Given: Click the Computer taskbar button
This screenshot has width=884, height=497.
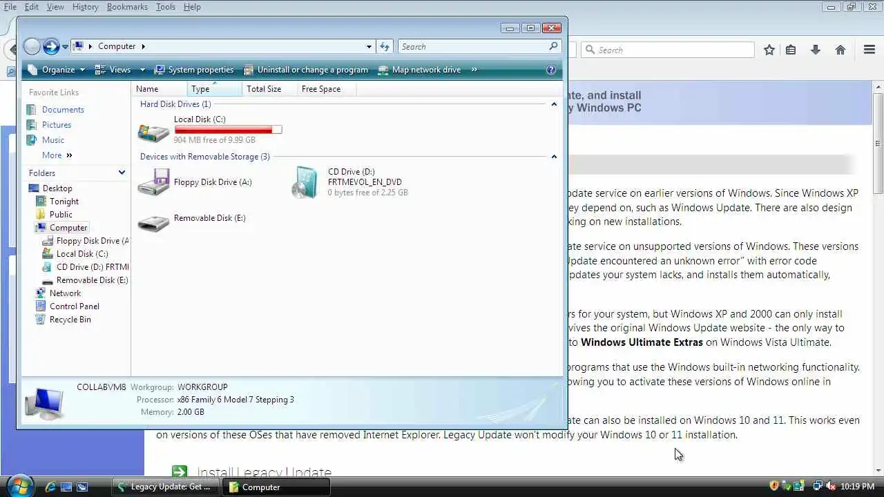Looking at the screenshot, I should coord(276,487).
